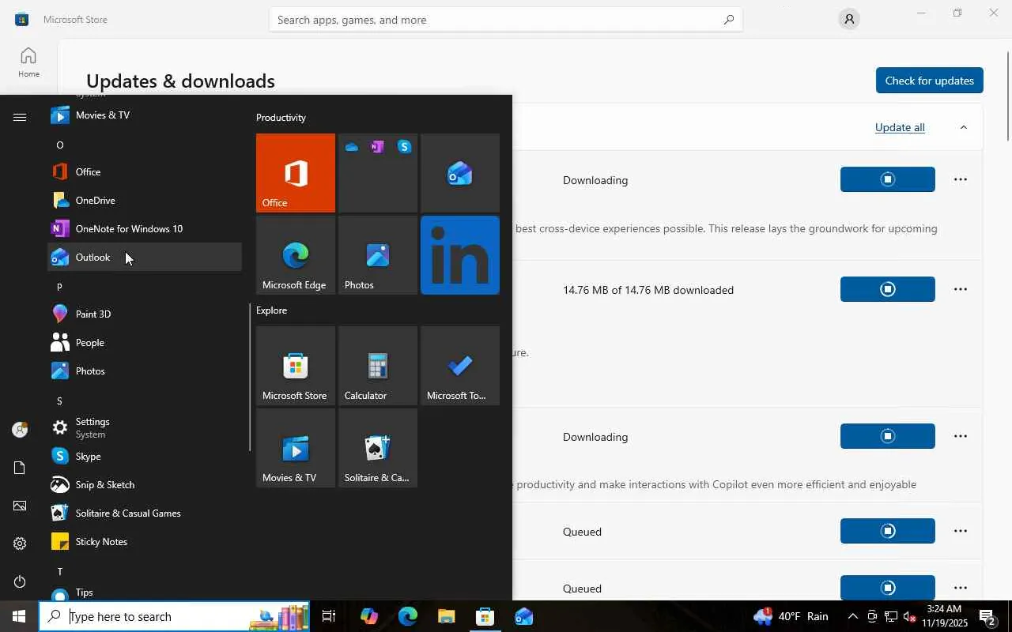Click Check for updates in Microsoft Store

pyautogui.click(x=929, y=81)
